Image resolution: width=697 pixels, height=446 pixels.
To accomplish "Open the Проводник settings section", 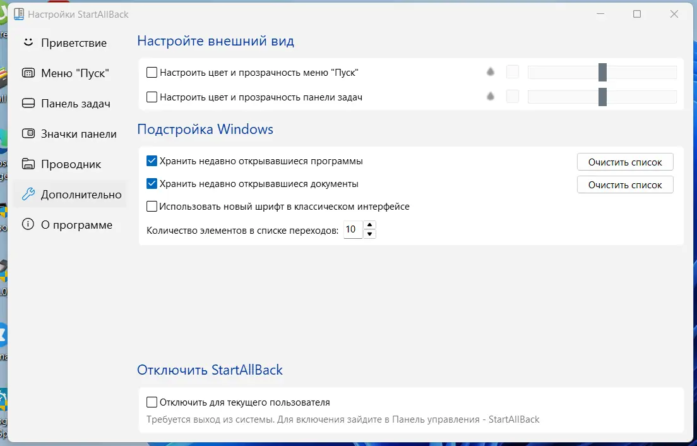I will point(71,164).
